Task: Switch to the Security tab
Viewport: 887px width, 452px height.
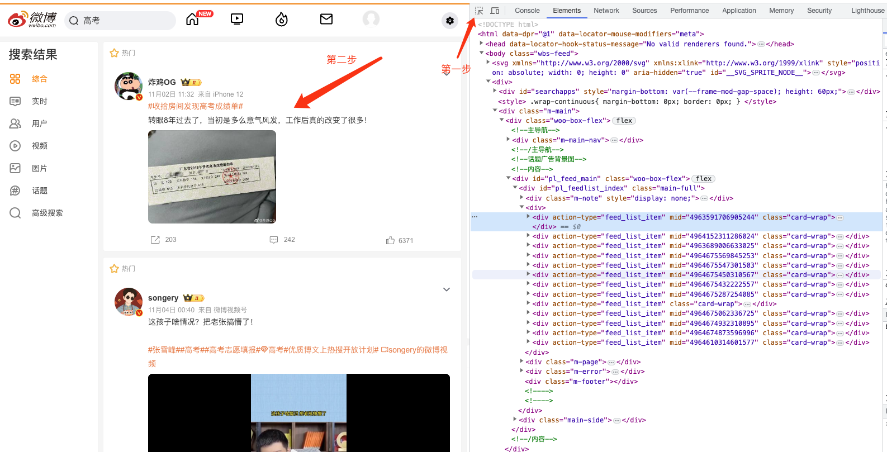Action: [x=819, y=11]
